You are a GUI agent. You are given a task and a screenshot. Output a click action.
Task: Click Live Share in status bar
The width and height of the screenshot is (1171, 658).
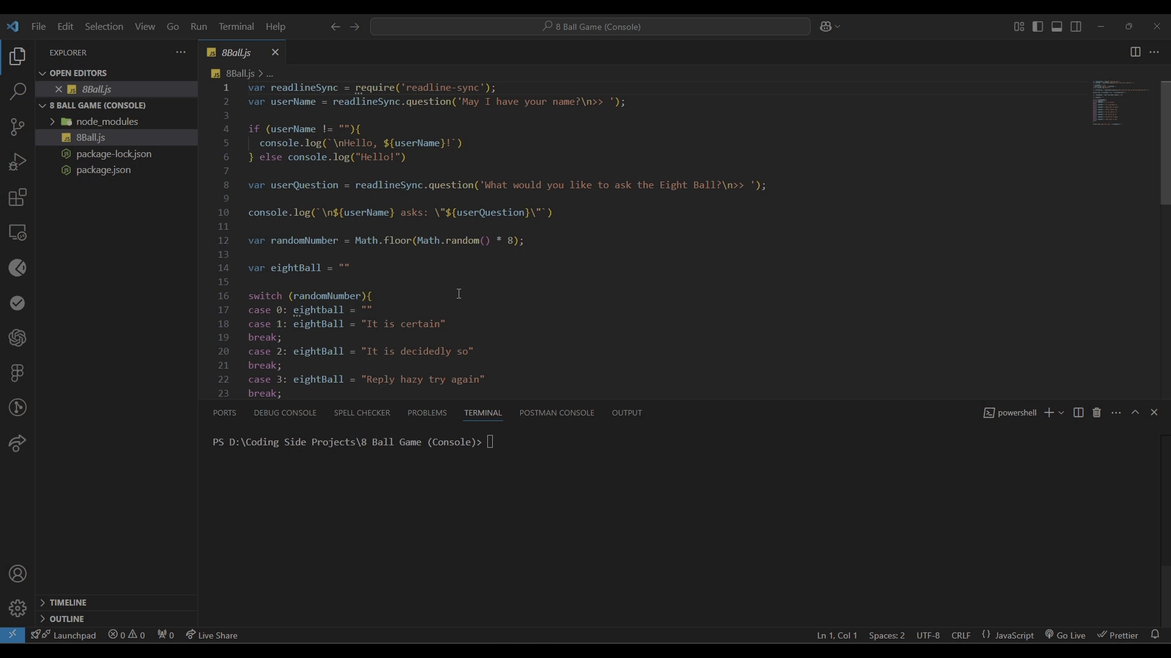[212, 635]
